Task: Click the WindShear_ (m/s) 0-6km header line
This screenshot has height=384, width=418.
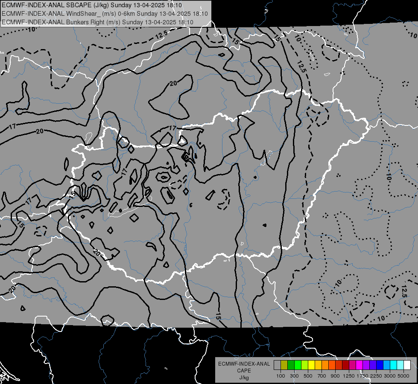Action: tap(105, 14)
